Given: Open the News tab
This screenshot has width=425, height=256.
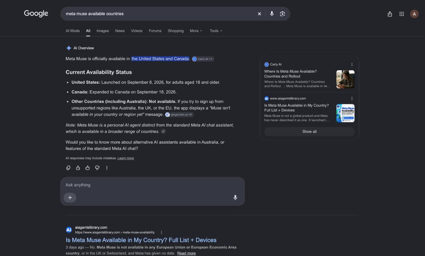Looking at the screenshot, I should click(x=120, y=31).
